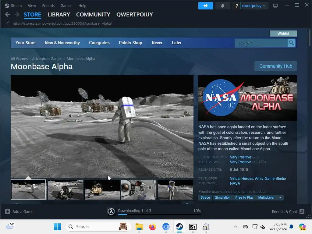Open the Army Game Studio developer link
312x234 pixels.
pos(271,179)
